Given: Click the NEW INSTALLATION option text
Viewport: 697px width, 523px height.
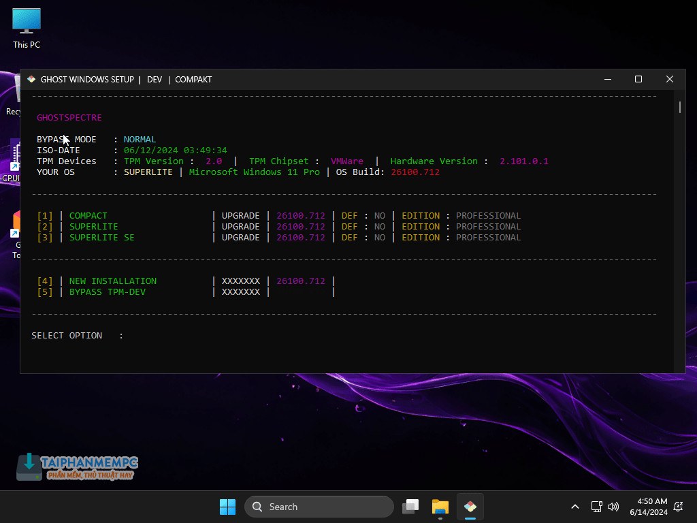Looking at the screenshot, I should tap(113, 281).
